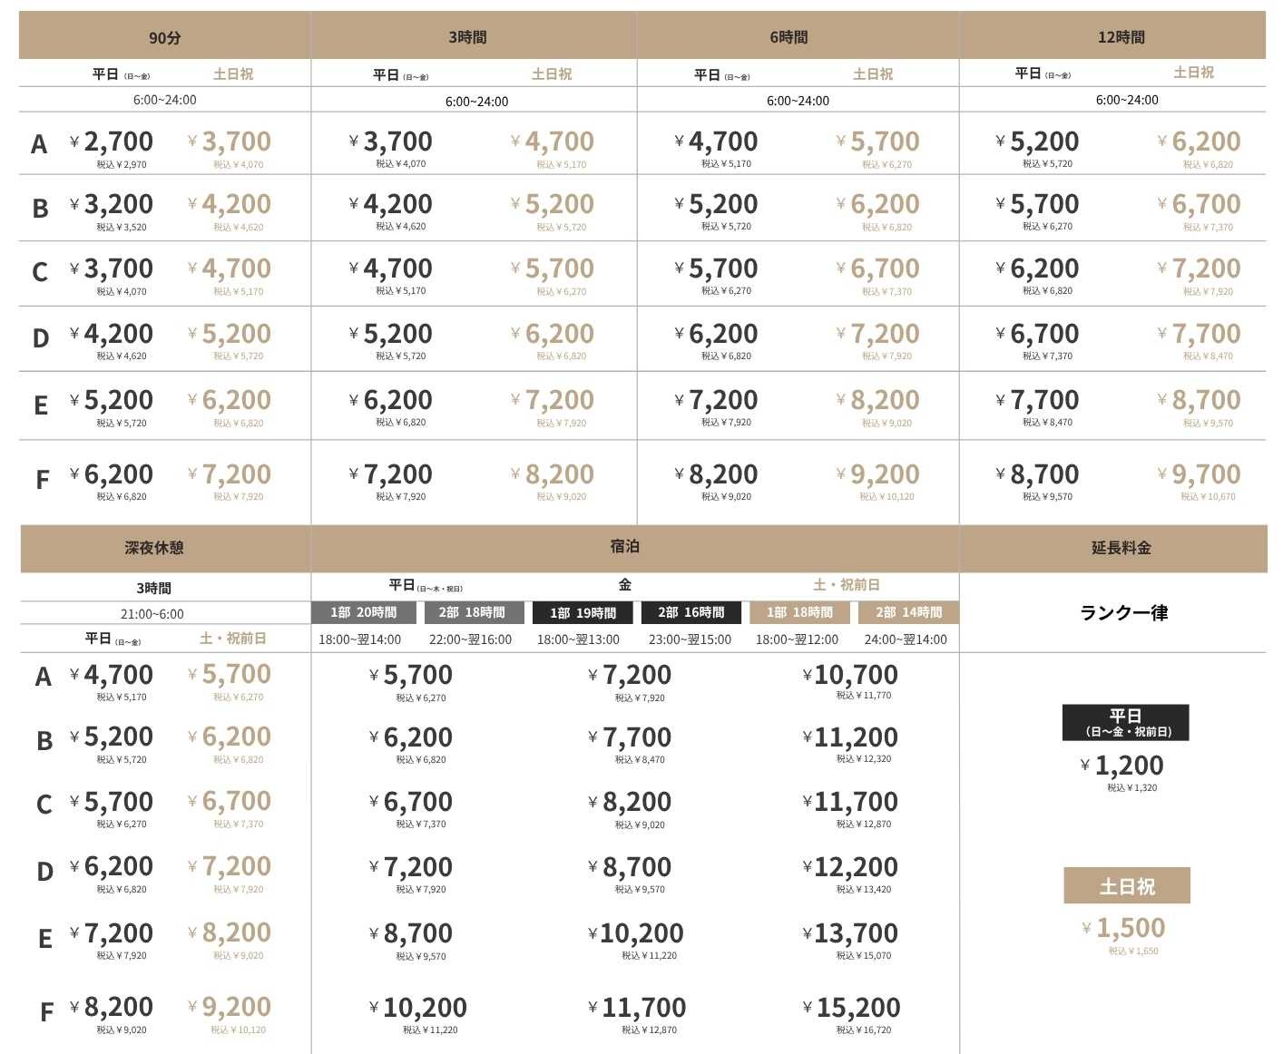Select the tan 2部 14時間 badge
Viewport: 1283px width, 1054px height.
(908, 612)
